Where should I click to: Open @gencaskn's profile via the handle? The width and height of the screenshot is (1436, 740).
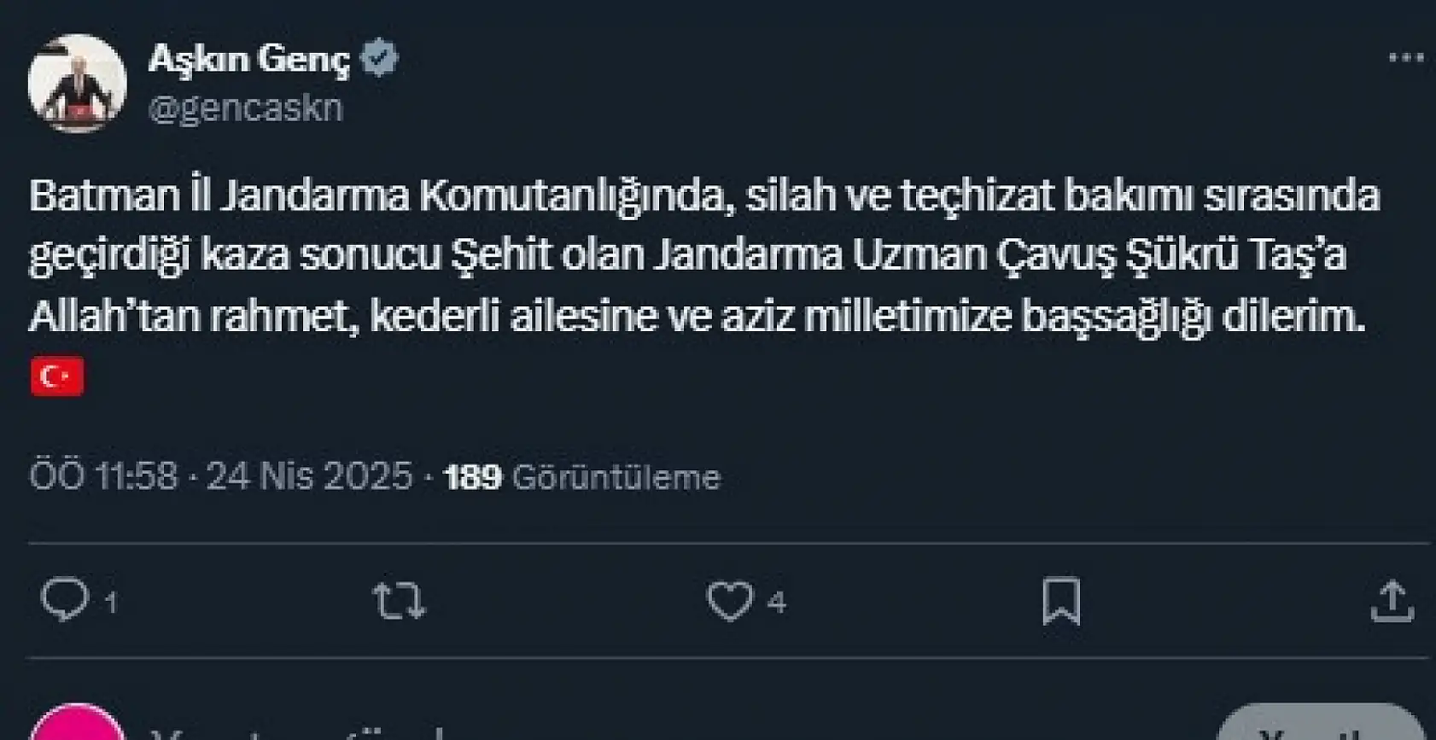(247, 107)
